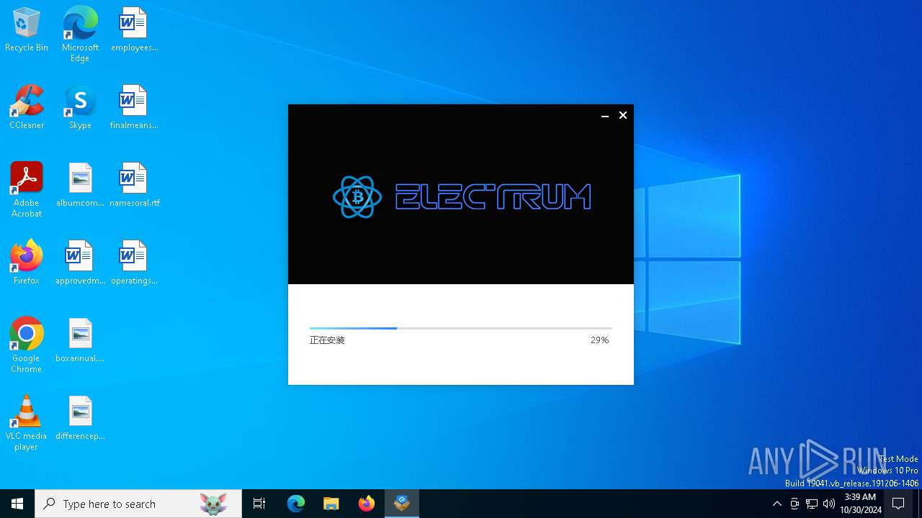
Task: Open Google Chrome desktop shortcut
Action: (x=27, y=345)
